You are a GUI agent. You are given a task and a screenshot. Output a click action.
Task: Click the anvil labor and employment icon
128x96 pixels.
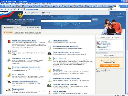tap(9, 90)
